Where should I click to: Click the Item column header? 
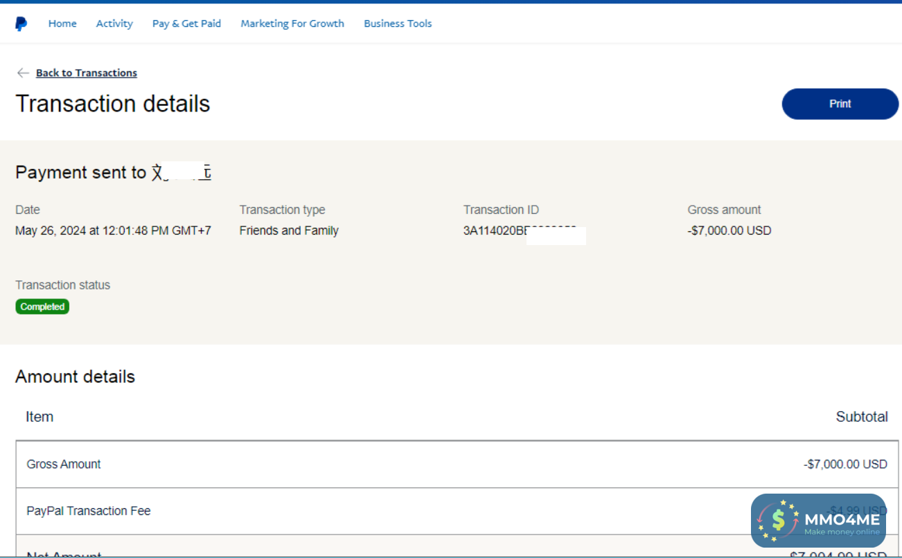click(x=39, y=417)
